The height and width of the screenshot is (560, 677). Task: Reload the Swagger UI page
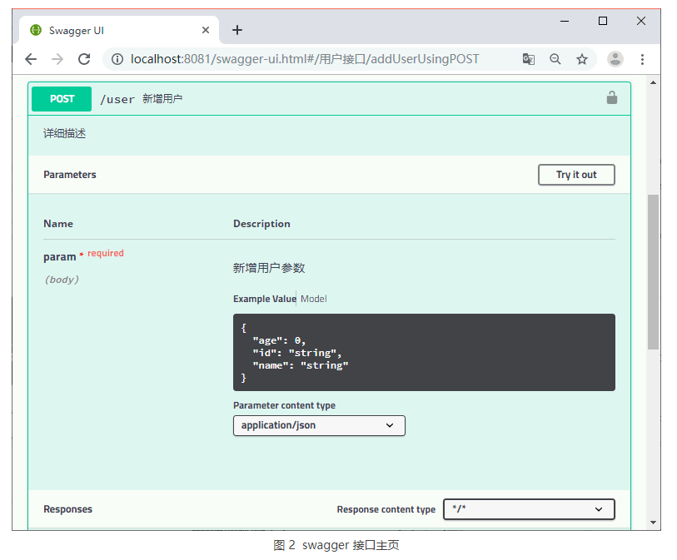click(84, 59)
